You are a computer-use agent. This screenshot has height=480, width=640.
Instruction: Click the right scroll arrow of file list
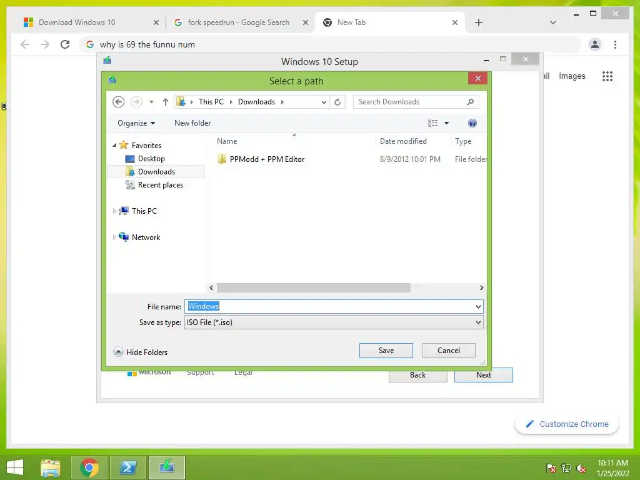pyautogui.click(x=482, y=287)
